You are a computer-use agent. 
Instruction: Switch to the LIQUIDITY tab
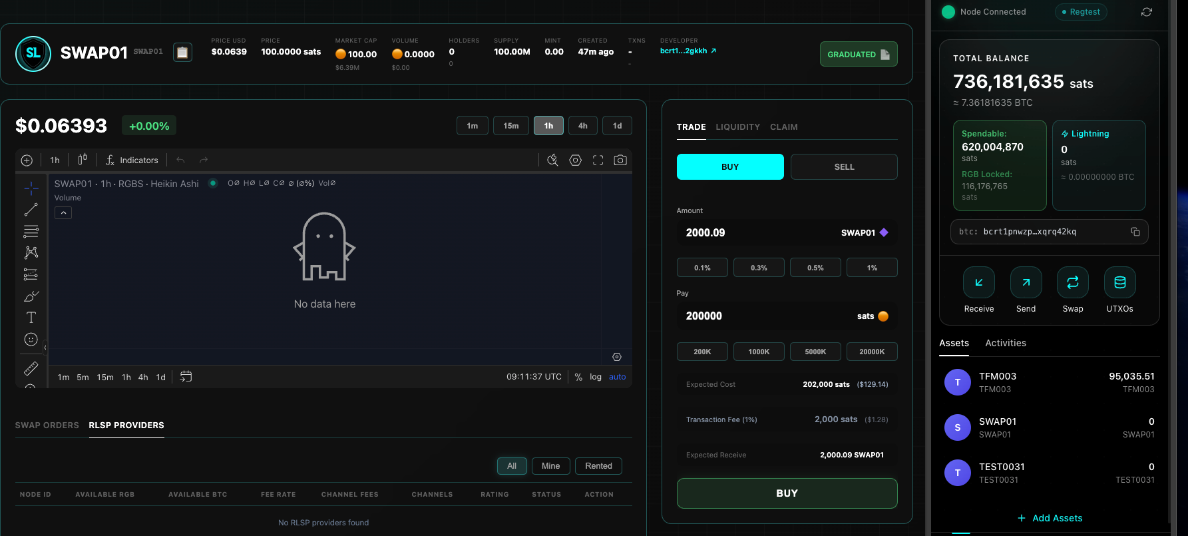pos(737,127)
